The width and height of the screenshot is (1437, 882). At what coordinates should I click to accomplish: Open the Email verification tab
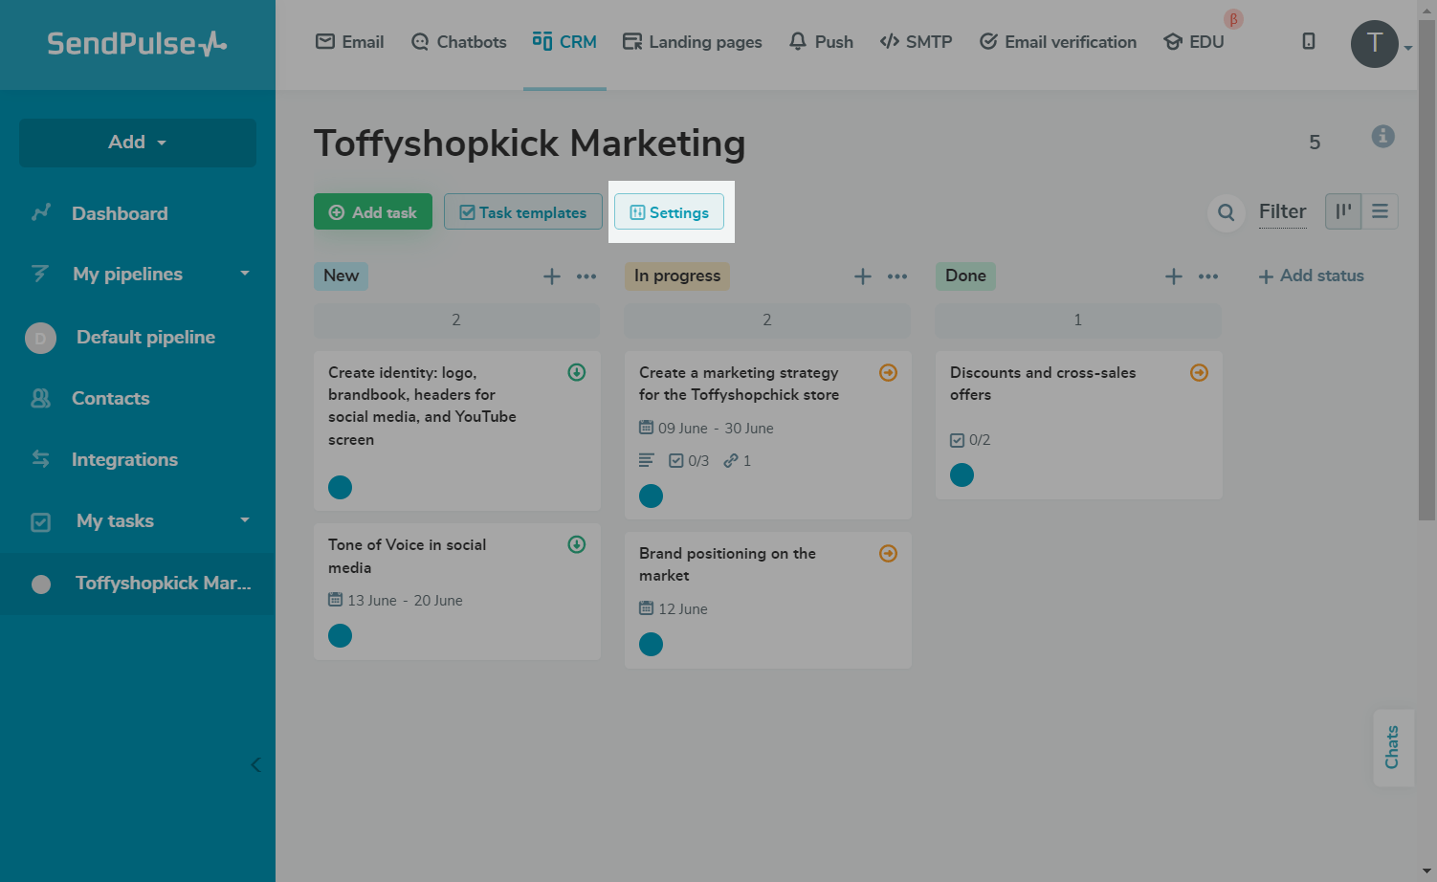click(1058, 42)
